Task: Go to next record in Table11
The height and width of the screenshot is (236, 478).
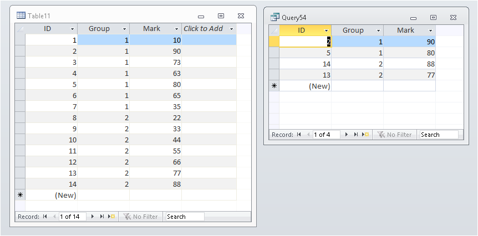Action: (93, 217)
